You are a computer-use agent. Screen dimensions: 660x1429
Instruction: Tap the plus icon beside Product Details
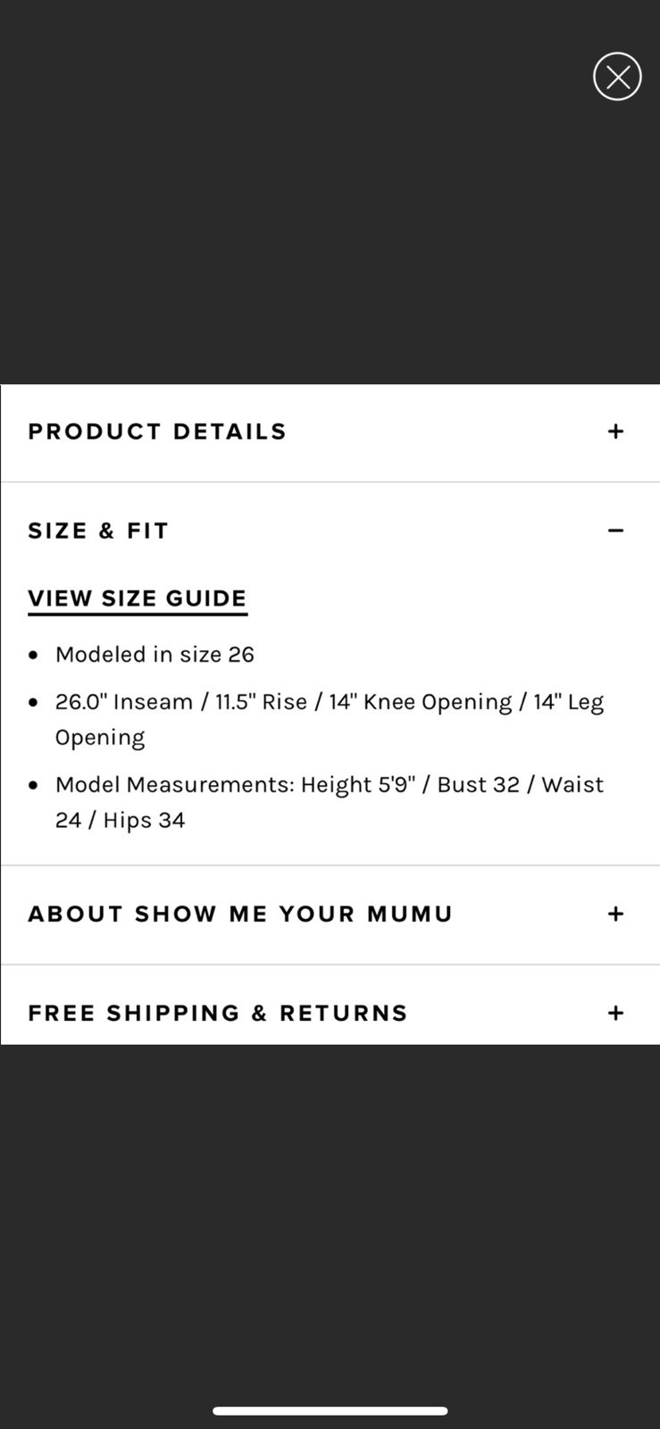(615, 431)
